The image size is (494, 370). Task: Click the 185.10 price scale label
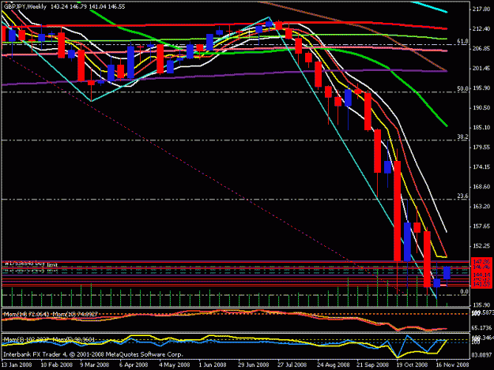(x=481, y=127)
